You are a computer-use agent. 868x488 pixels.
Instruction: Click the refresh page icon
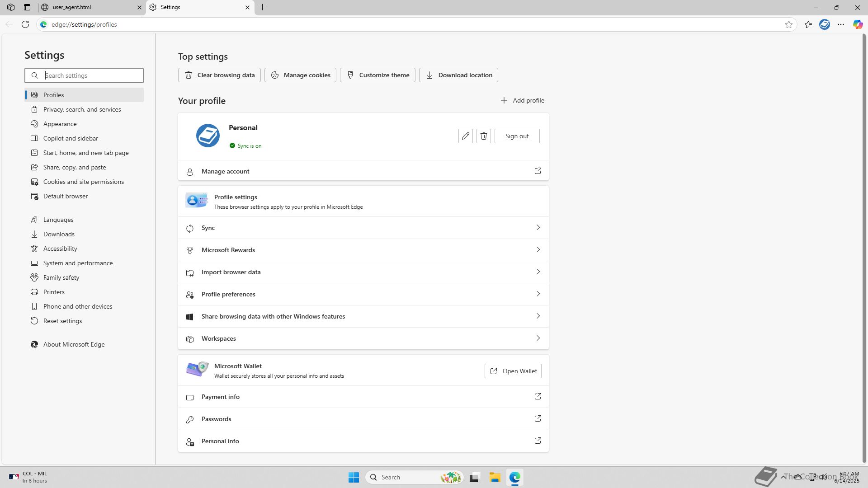25,24
